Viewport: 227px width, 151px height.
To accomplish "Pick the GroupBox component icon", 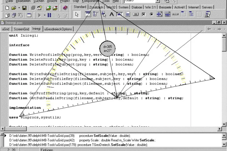I will (183, 14).
